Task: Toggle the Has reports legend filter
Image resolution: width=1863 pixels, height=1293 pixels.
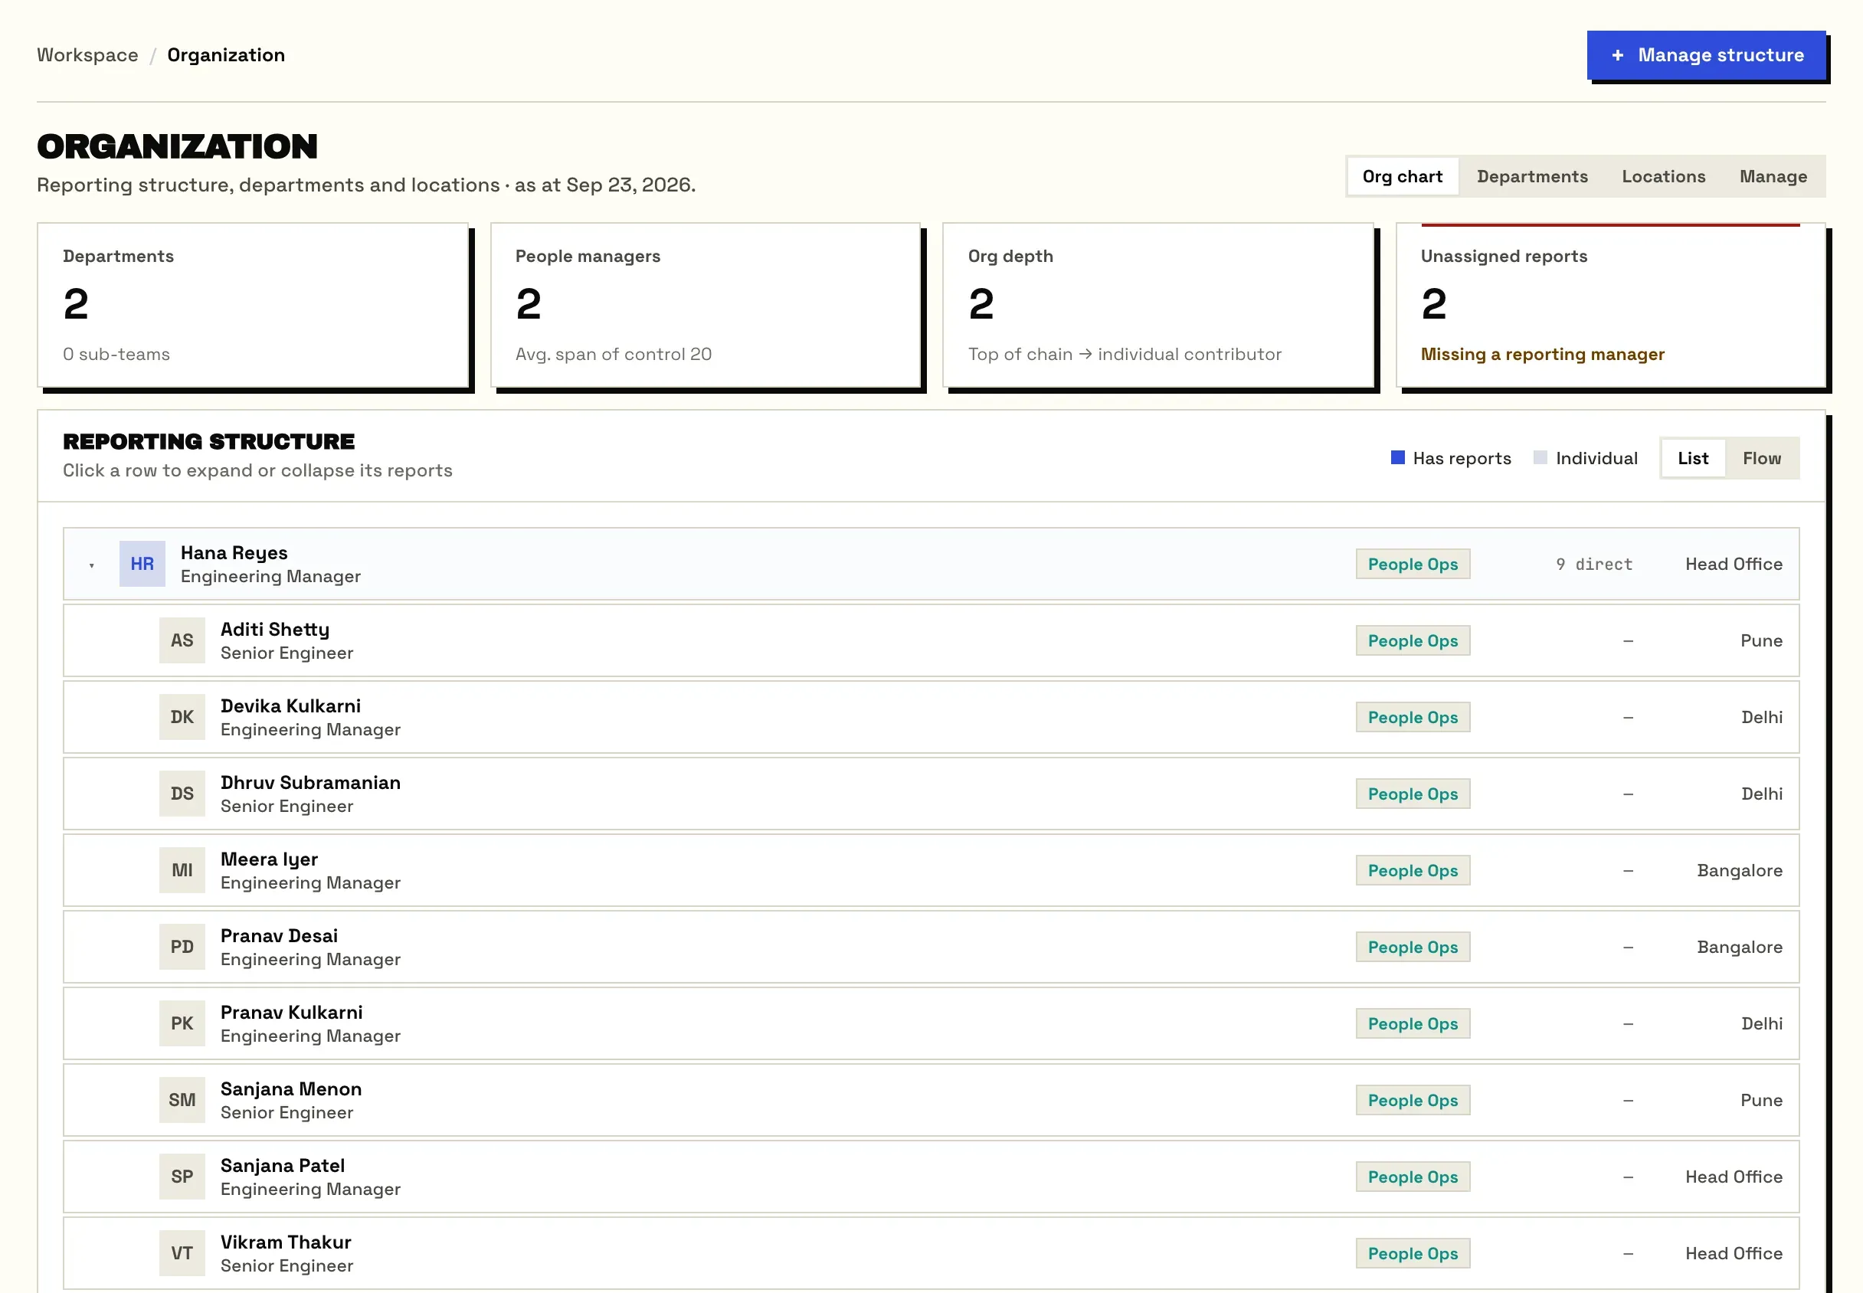Action: pos(1451,459)
